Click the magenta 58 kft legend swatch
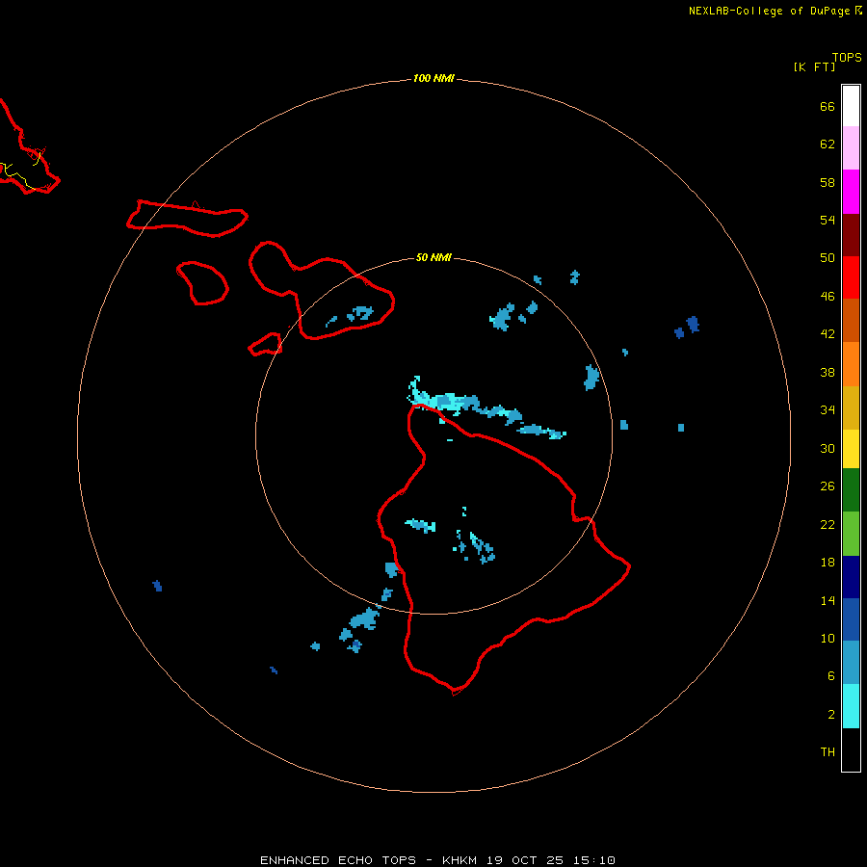867x867 pixels. 851,192
